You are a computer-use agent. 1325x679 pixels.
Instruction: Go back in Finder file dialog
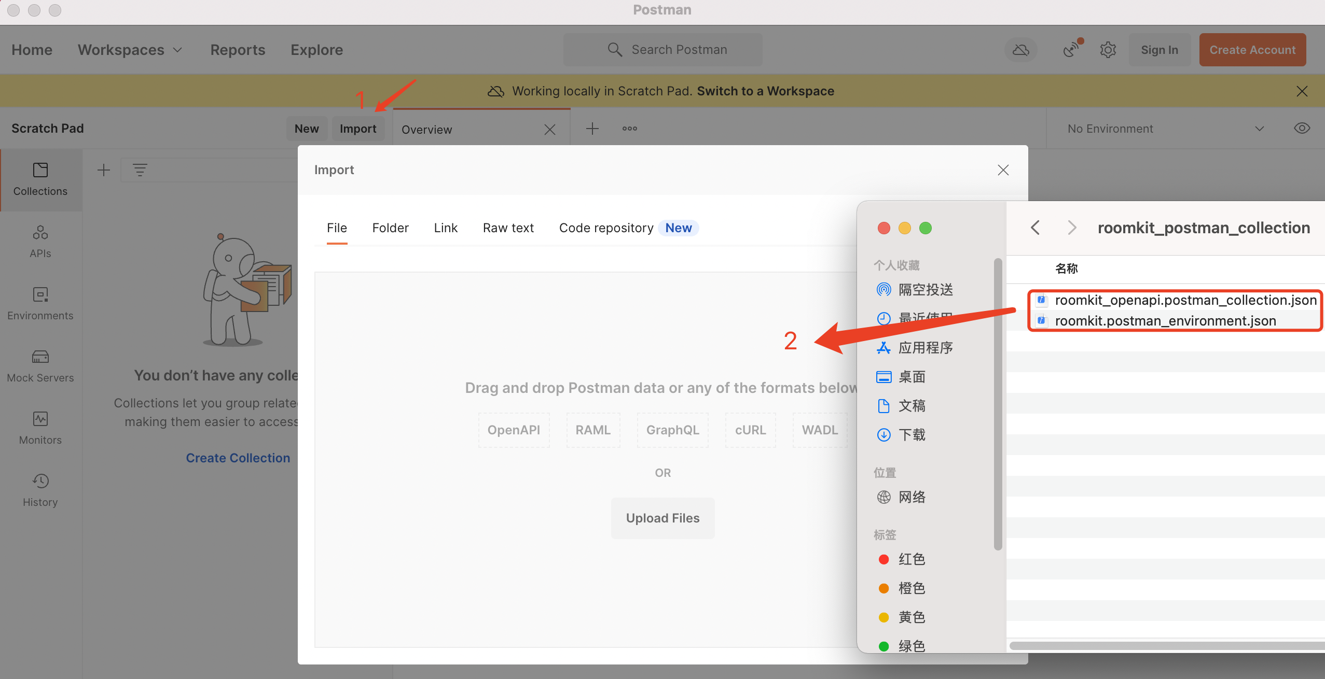coord(1035,228)
